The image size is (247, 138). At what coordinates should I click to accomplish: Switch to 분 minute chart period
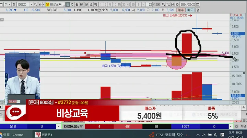tap(86, 4)
